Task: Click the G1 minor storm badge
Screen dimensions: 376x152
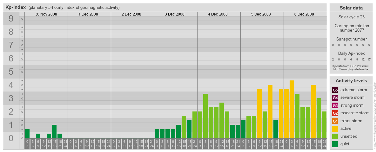Action: 335,121
